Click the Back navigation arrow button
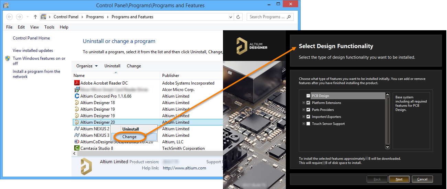Viewport: 447px width, 189px height. (x=10, y=17)
